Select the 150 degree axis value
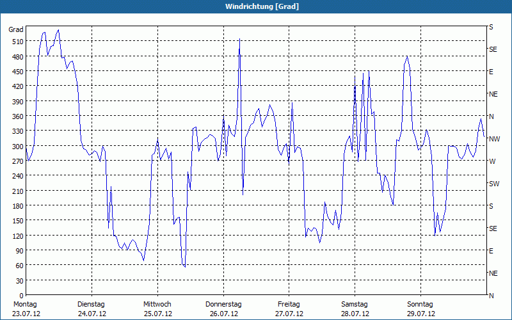The height and width of the screenshot is (320, 512). [19, 221]
